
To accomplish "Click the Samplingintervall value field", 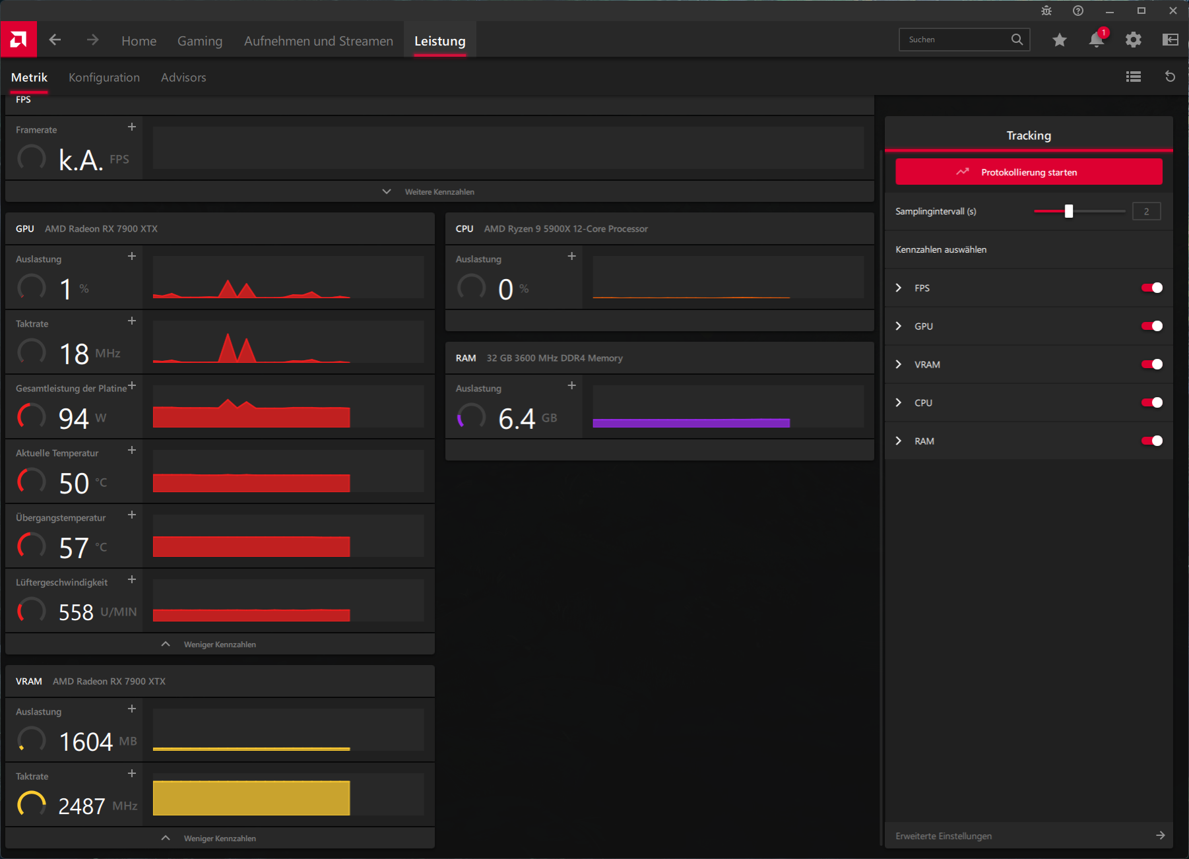I will [x=1147, y=211].
